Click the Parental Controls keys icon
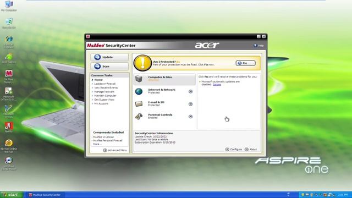Image resolution: width=352 pixels, height=198 pixels. 139,116
